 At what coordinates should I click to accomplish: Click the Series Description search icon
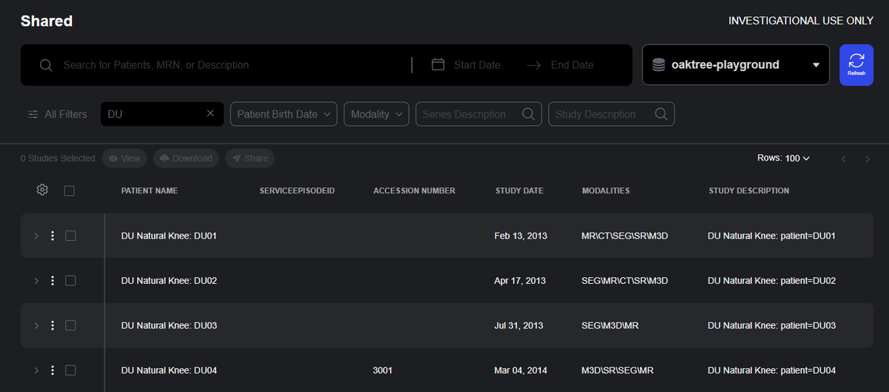pos(528,114)
